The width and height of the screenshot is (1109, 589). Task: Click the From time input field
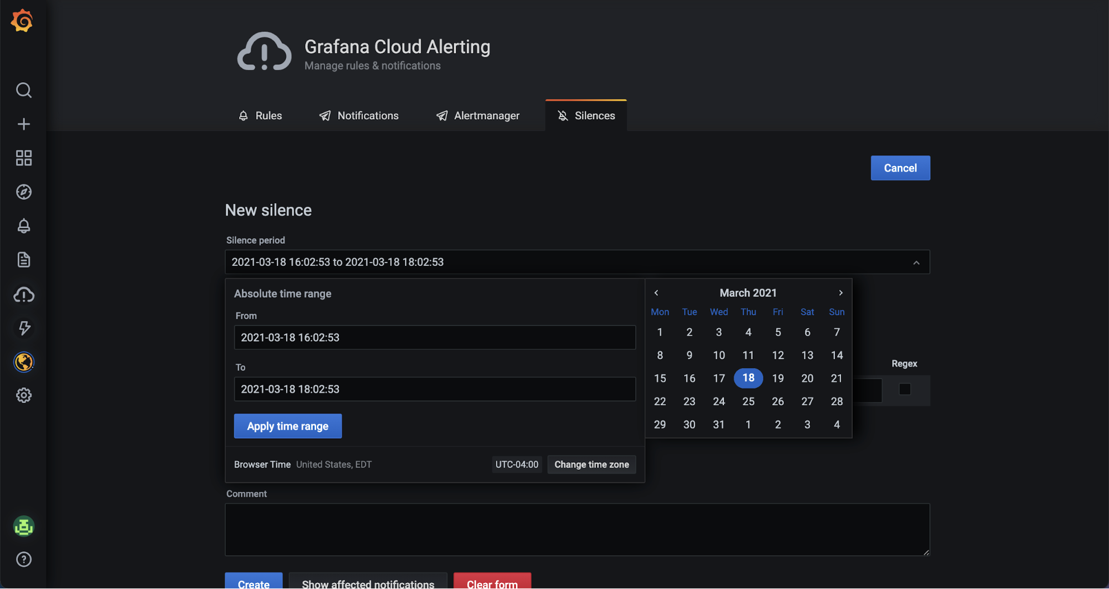[434, 338]
